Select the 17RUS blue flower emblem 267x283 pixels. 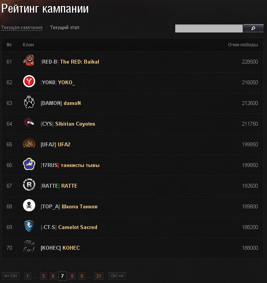(29, 164)
